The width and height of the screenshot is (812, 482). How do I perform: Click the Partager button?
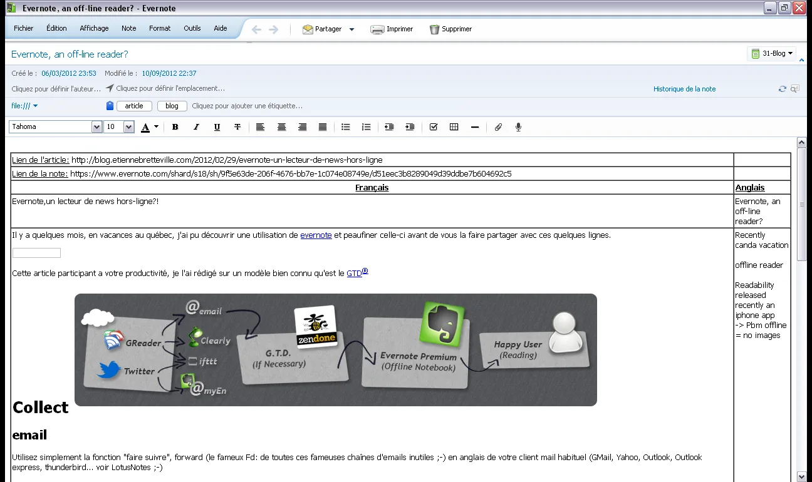tap(322, 29)
